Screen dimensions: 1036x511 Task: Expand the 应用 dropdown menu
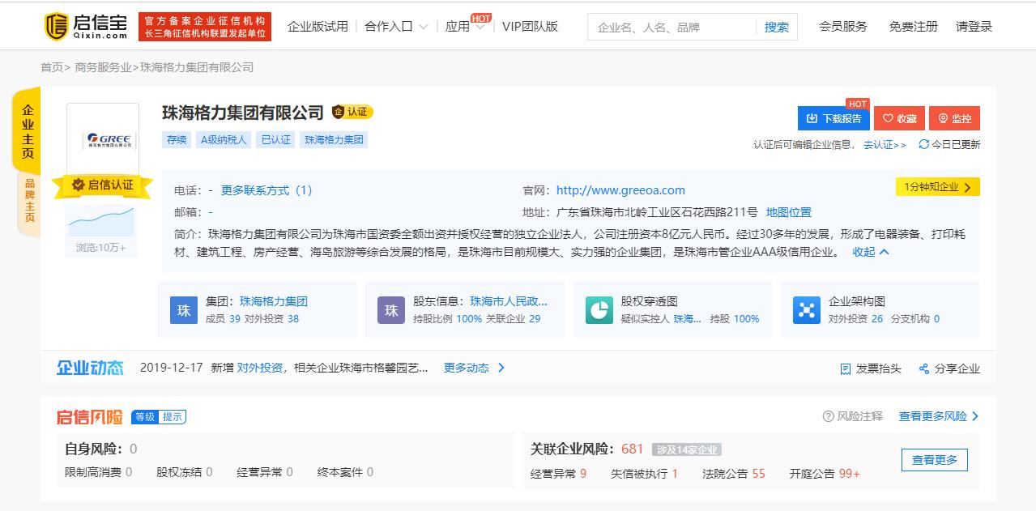[465, 27]
